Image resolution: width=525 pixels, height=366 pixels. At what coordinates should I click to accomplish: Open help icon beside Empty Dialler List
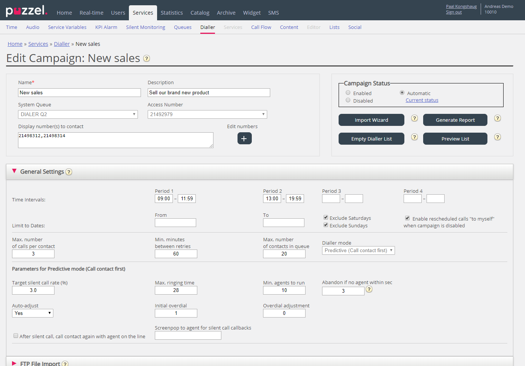pyautogui.click(x=414, y=137)
